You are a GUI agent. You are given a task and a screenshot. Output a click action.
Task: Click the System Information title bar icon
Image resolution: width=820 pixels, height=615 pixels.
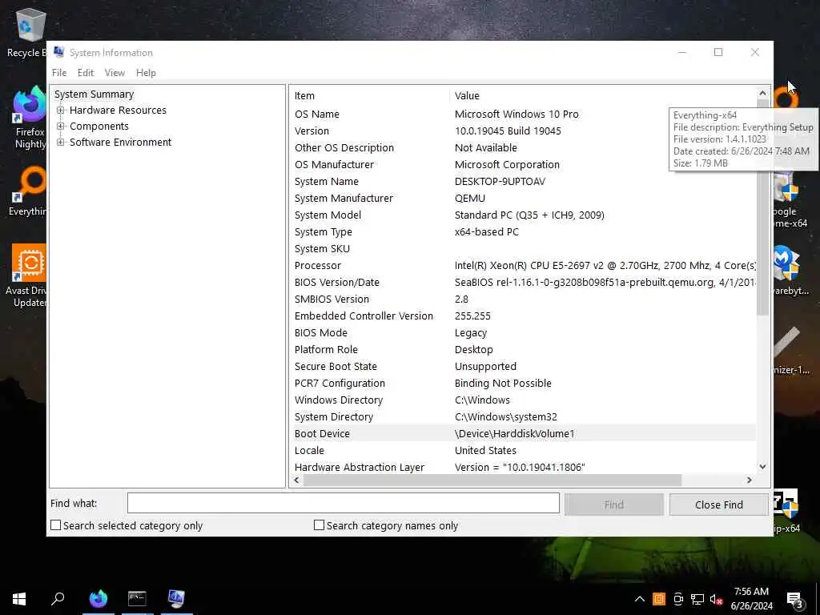coord(59,52)
